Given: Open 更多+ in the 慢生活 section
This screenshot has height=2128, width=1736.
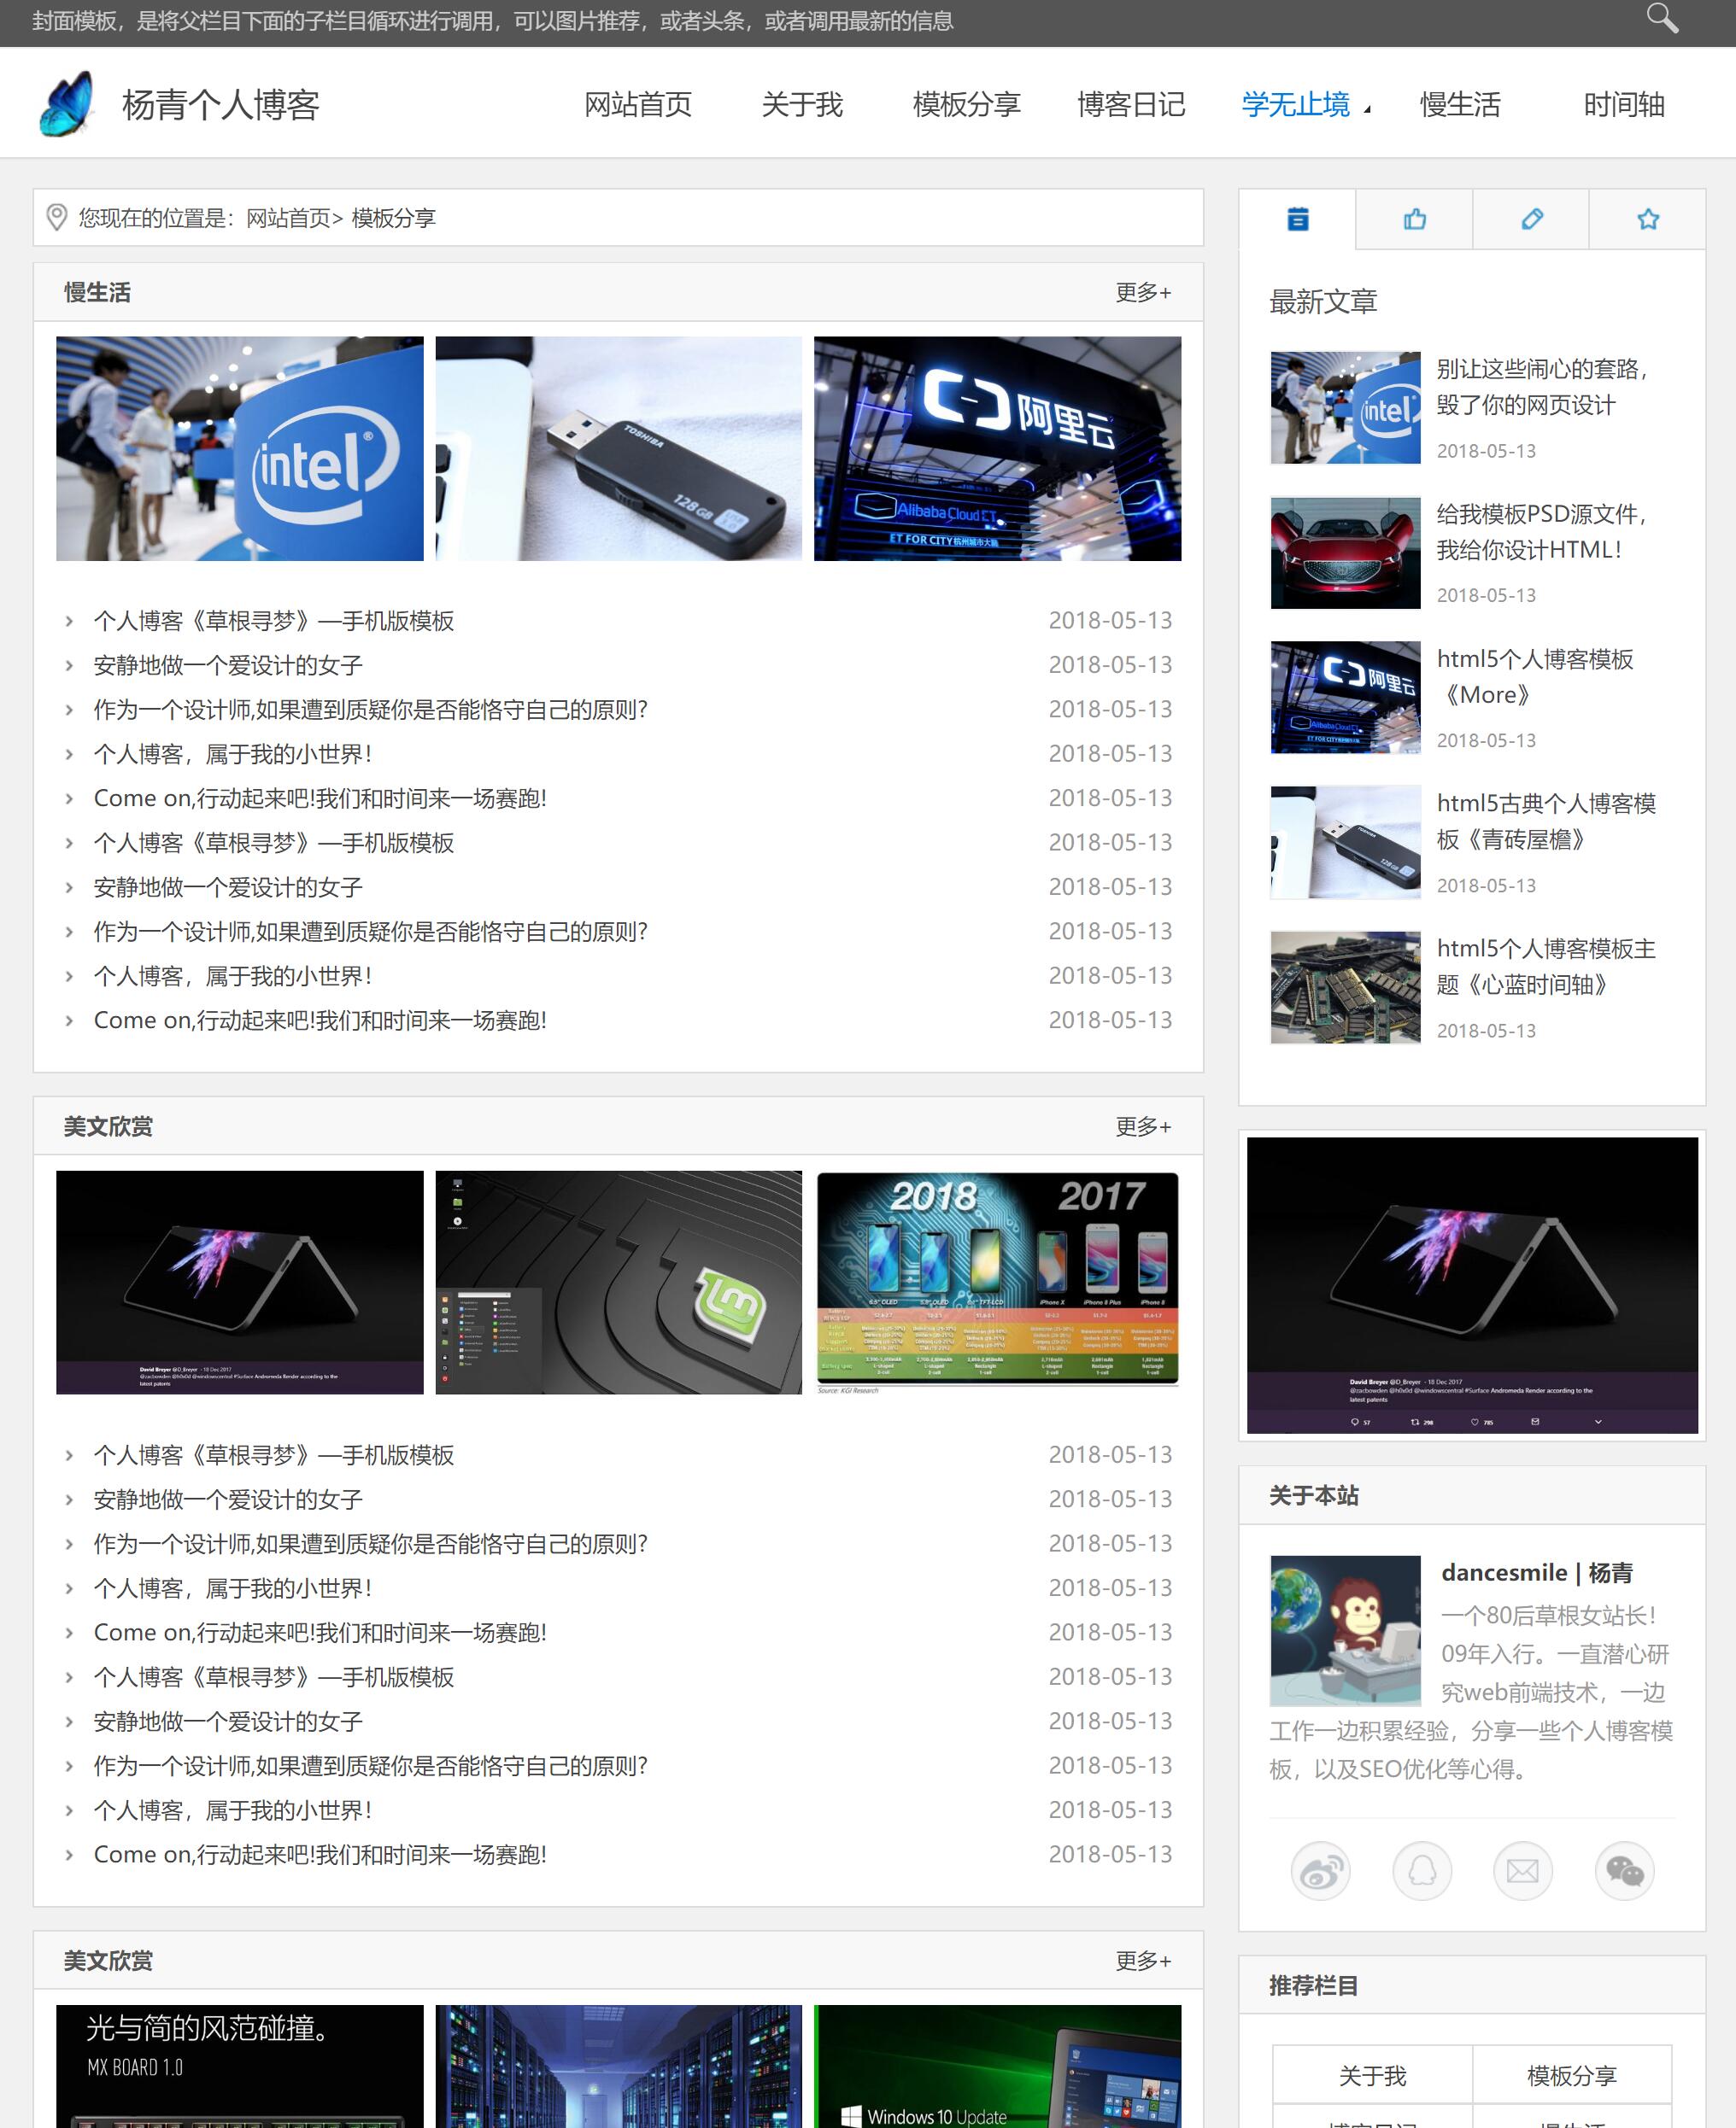Looking at the screenshot, I should 1143,292.
